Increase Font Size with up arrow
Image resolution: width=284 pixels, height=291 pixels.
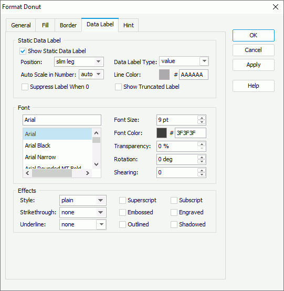(x=202, y=118)
